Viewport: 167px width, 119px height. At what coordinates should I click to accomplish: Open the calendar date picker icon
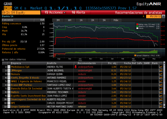(x=163, y=16)
